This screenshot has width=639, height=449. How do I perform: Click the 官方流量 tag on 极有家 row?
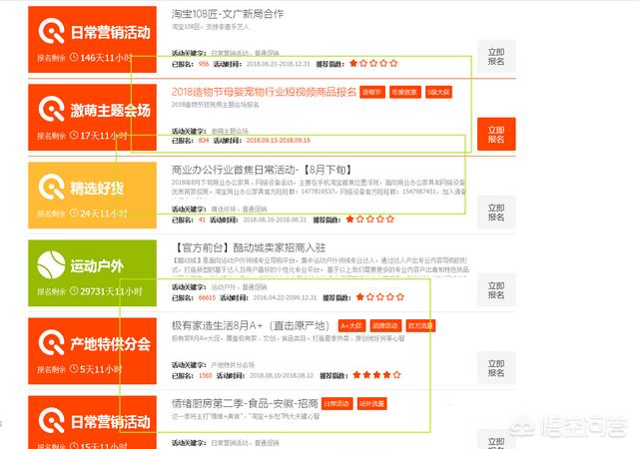[419, 325]
